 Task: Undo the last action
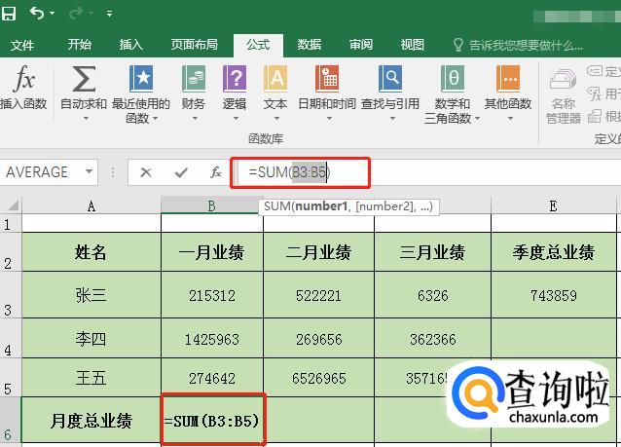[x=37, y=14]
